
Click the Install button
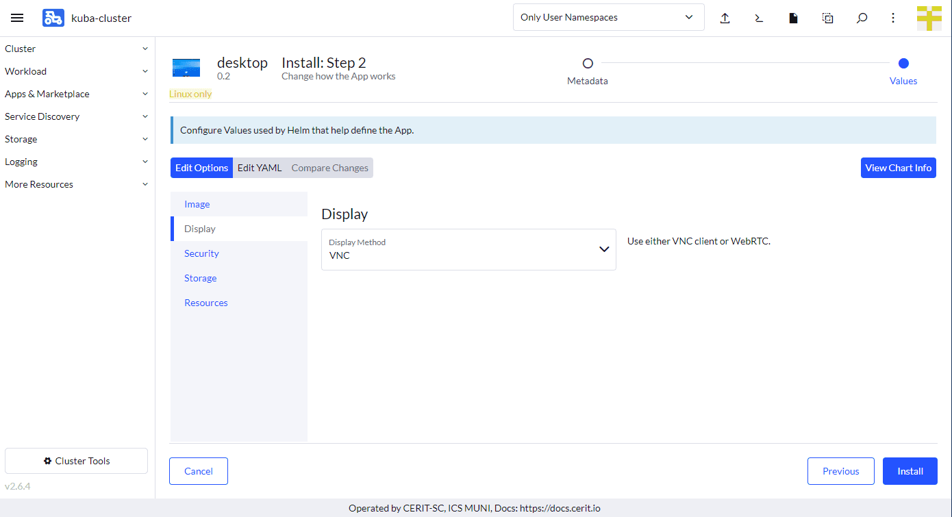coord(910,471)
